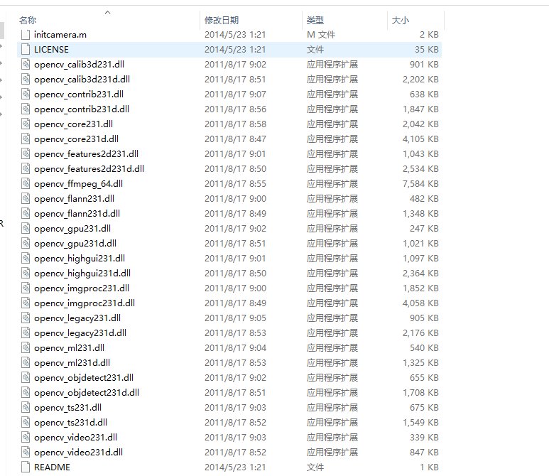The image size is (549, 476).
Task: Click the M 文件 type cell
Action: point(321,35)
